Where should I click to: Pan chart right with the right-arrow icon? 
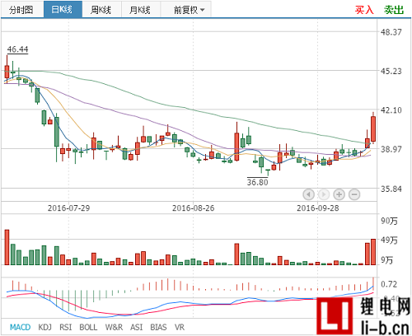coord(324,194)
